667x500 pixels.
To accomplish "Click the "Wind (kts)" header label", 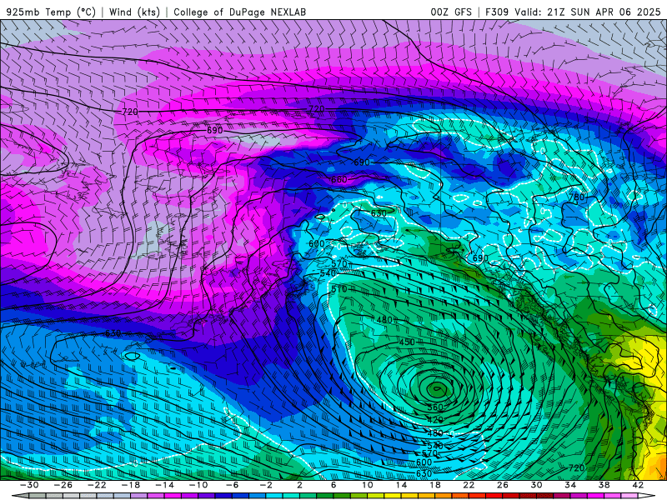I will 134,12.
